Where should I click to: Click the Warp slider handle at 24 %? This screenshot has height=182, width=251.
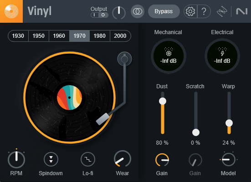click(229, 123)
